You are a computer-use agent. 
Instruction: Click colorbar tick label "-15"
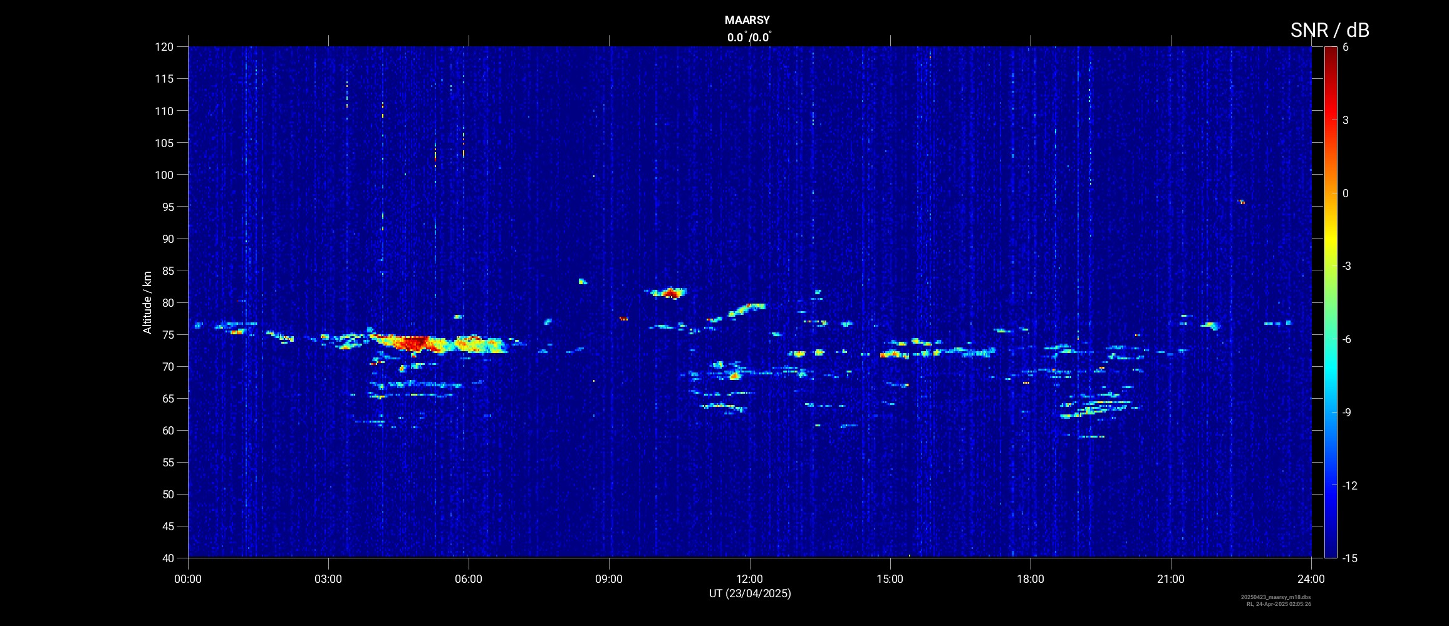point(1350,558)
